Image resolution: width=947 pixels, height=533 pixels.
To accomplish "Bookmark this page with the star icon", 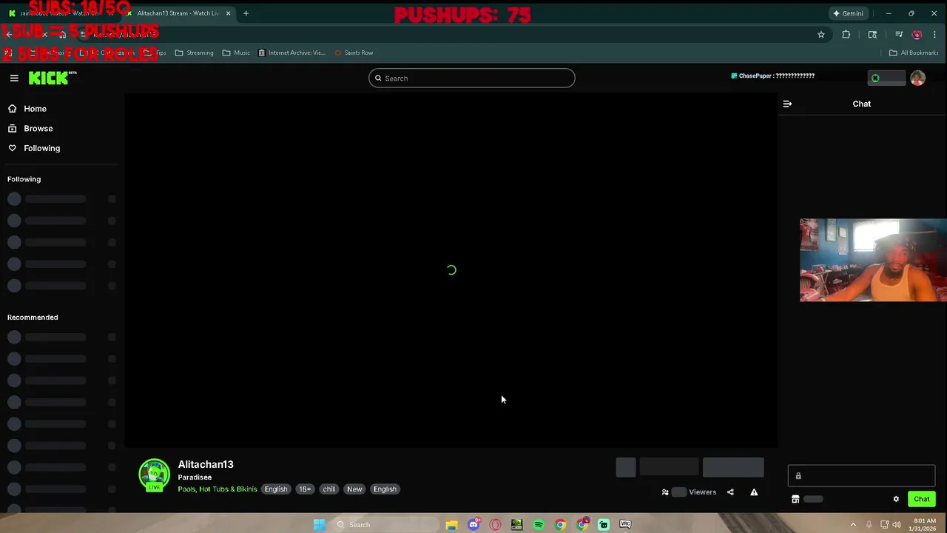I will (820, 34).
